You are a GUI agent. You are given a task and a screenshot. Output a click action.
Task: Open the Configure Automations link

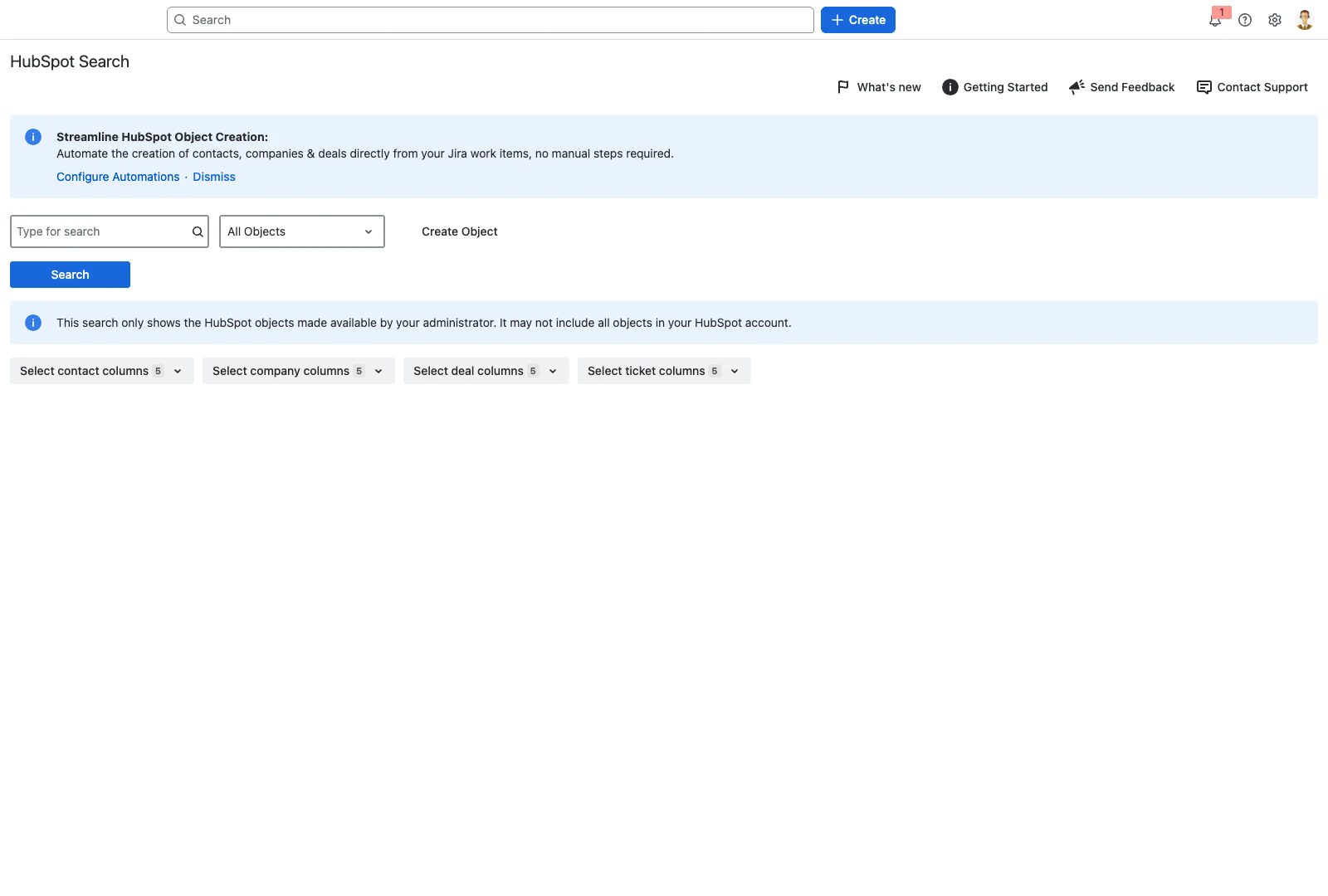pyautogui.click(x=118, y=177)
